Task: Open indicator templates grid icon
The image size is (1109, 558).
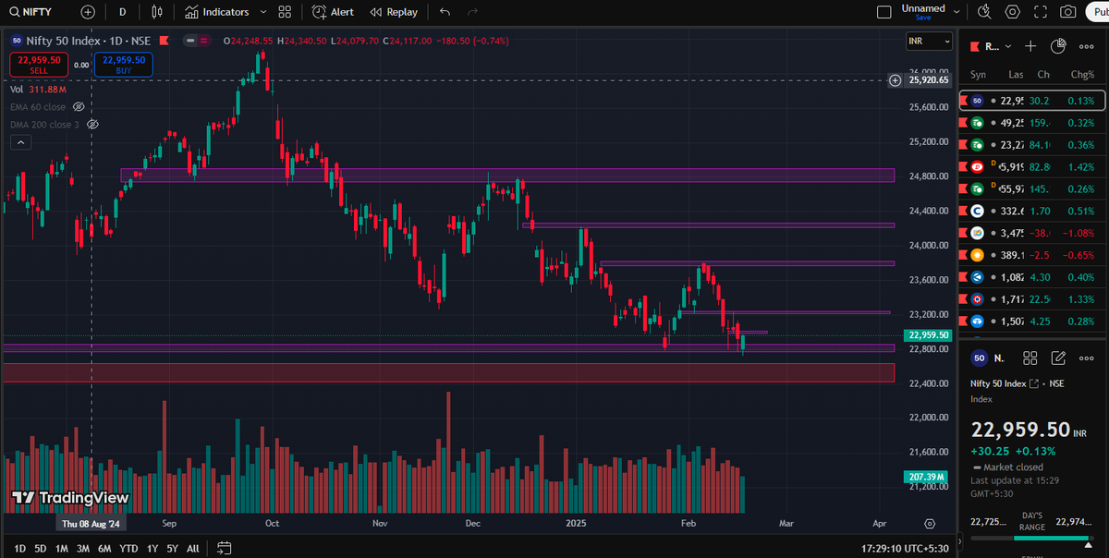Action: (x=285, y=12)
